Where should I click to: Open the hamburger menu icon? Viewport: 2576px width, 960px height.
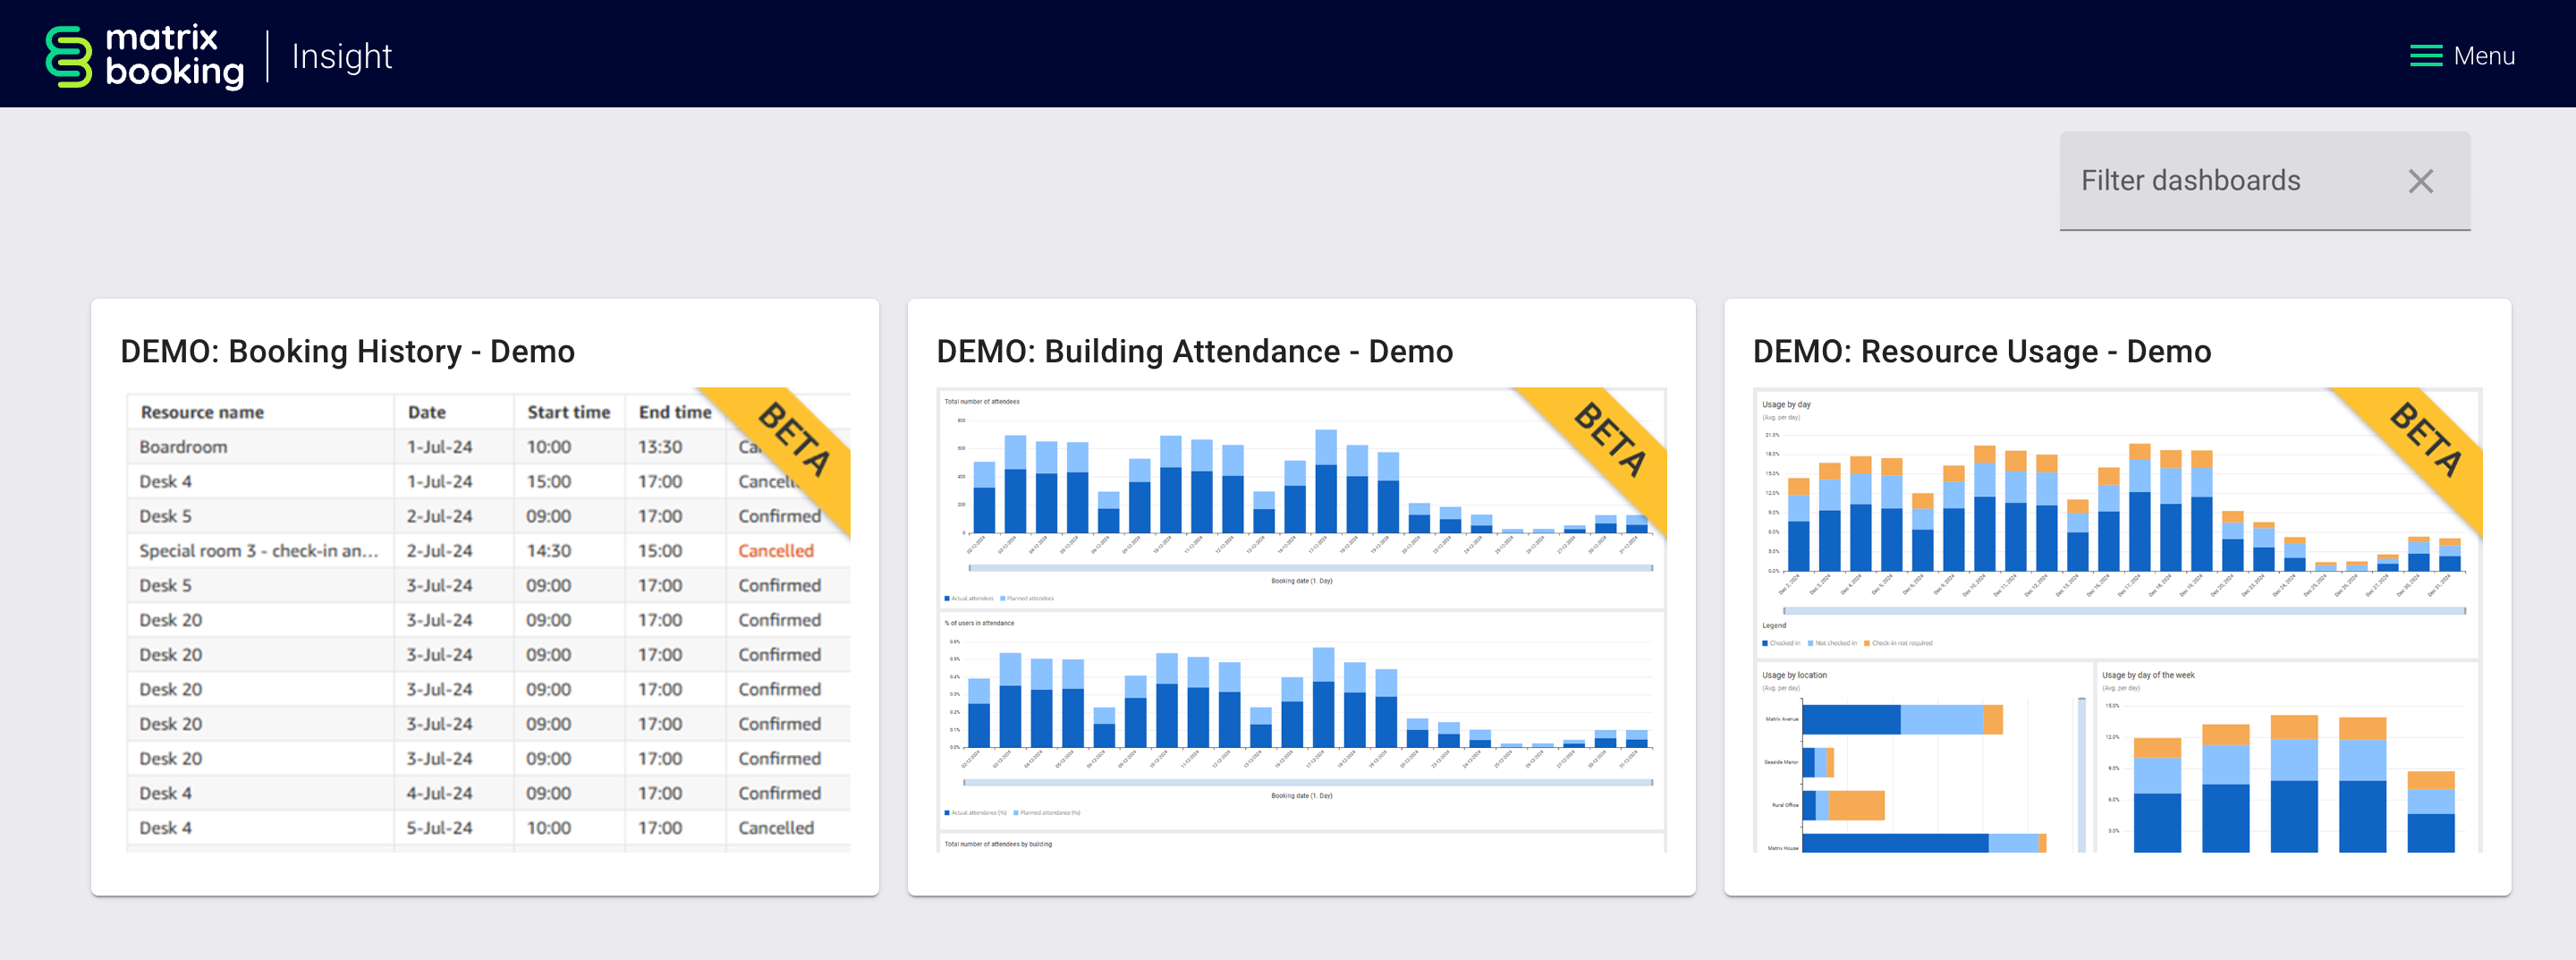click(x=2425, y=56)
